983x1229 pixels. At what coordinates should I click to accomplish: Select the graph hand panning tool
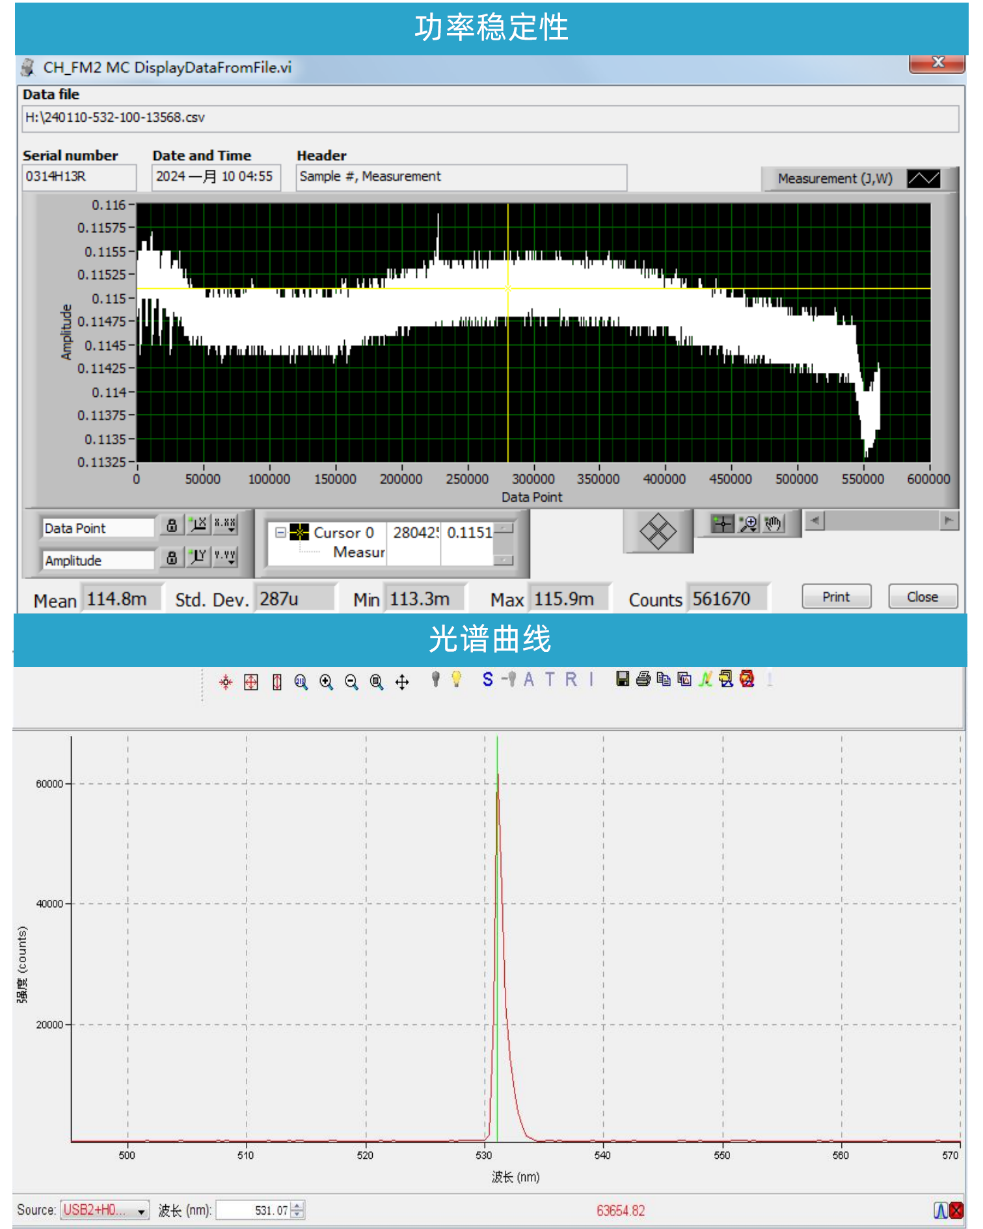click(773, 523)
